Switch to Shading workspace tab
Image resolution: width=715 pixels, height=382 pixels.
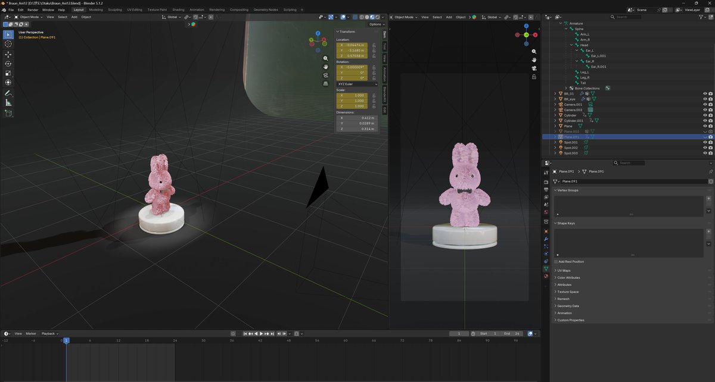178,10
